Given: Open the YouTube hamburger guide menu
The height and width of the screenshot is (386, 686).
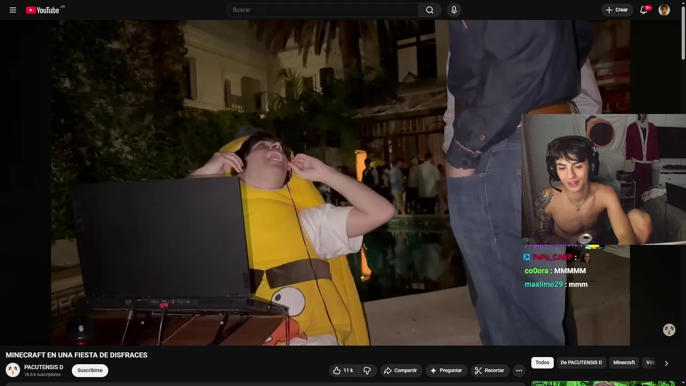Looking at the screenshot, I should tap(13, 10).
